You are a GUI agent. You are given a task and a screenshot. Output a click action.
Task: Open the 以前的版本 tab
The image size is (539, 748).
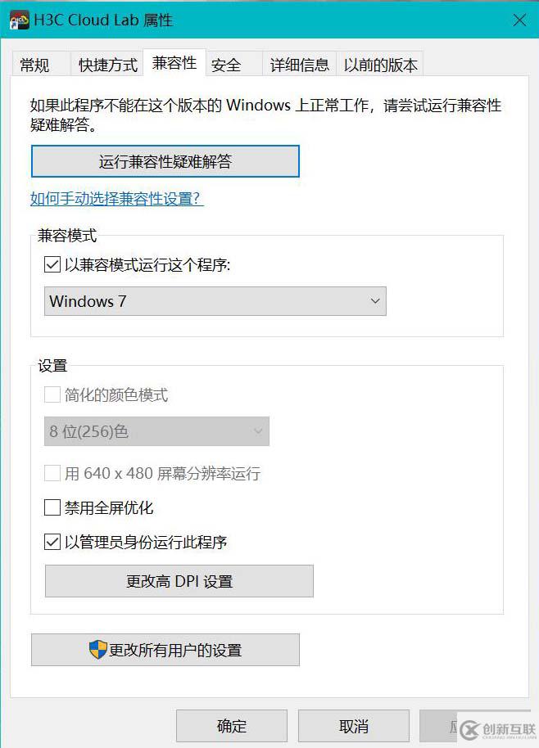tap(380, 64)
